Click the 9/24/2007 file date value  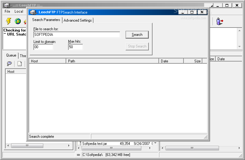coord(142,143)
